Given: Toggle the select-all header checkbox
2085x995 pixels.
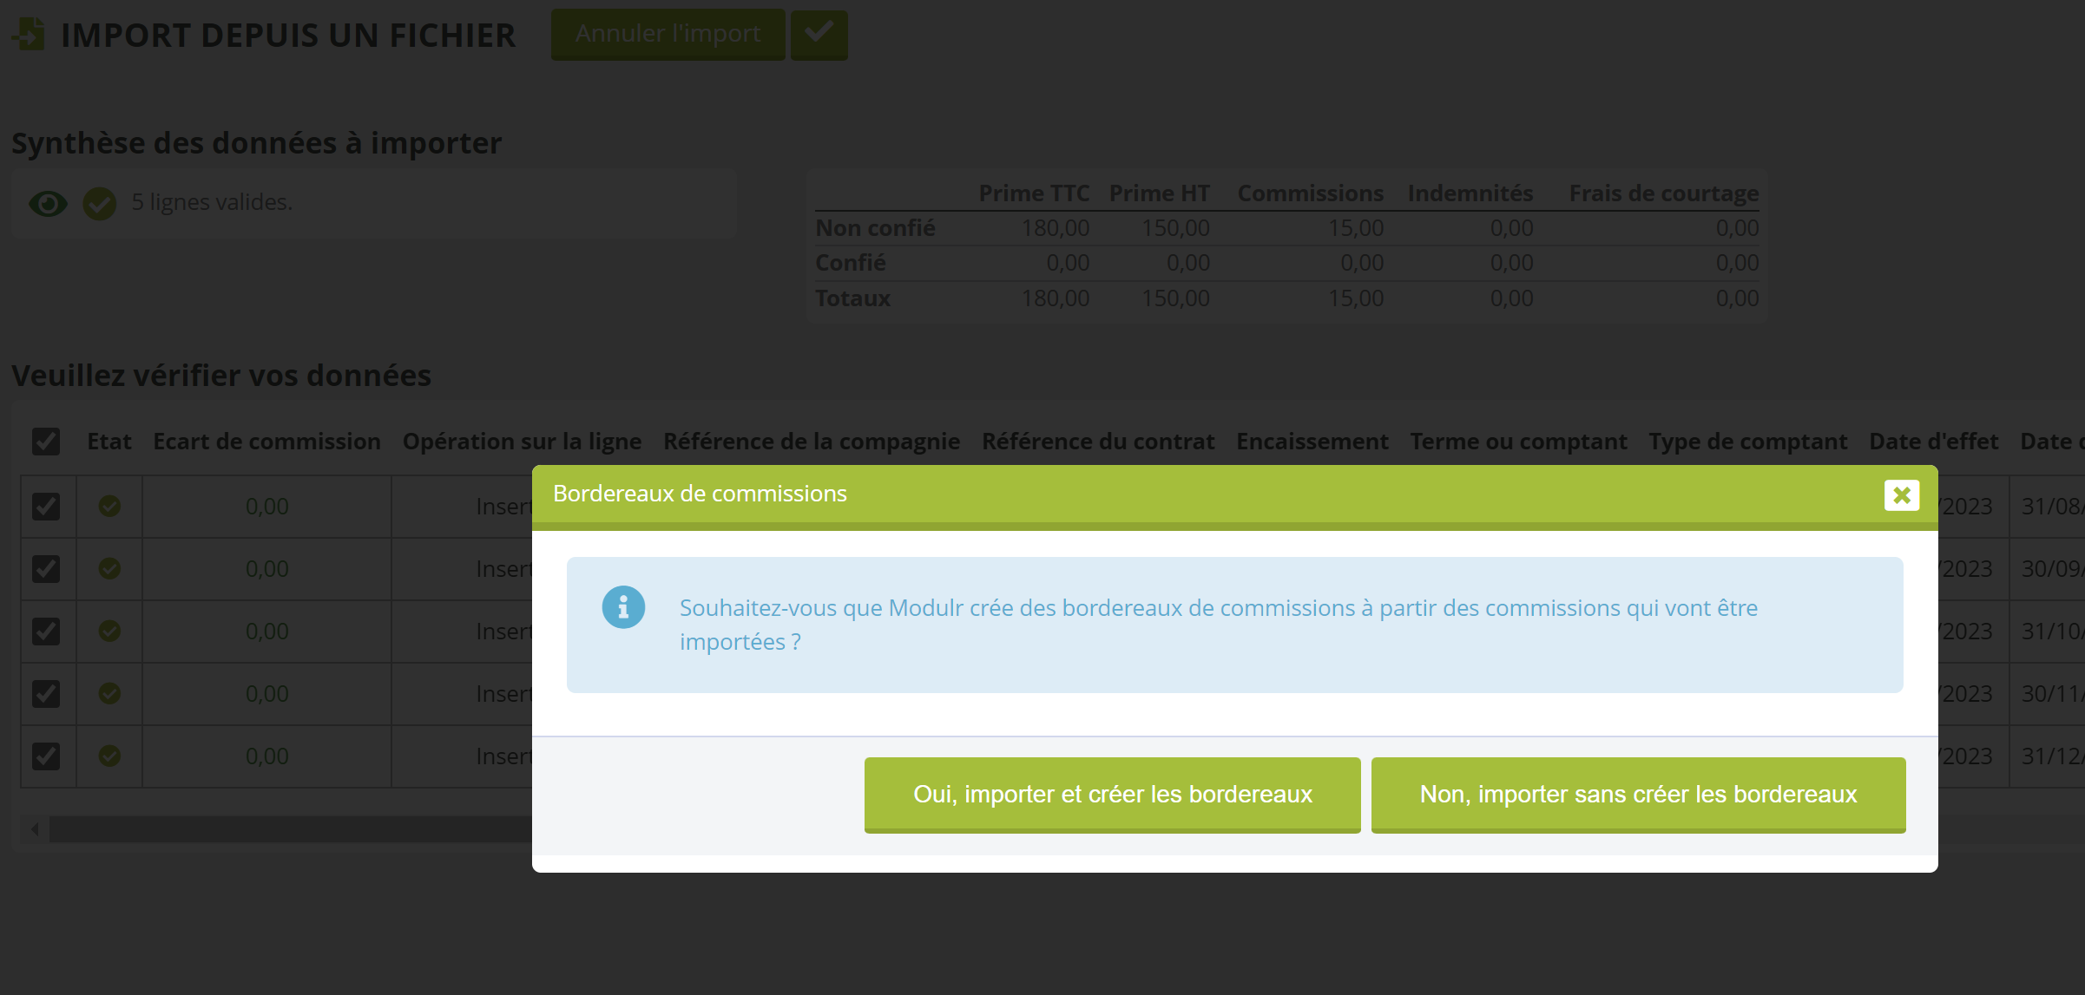Looking at the screenshot, I should coord(46,442).
